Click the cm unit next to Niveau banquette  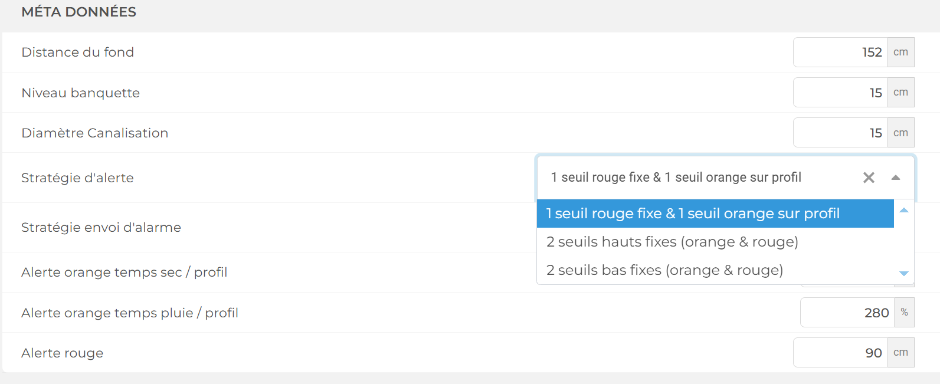pyautogui.click(x=900, y=93)
